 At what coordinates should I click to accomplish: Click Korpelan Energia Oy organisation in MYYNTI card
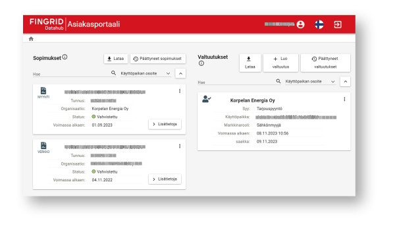point(110,109)
